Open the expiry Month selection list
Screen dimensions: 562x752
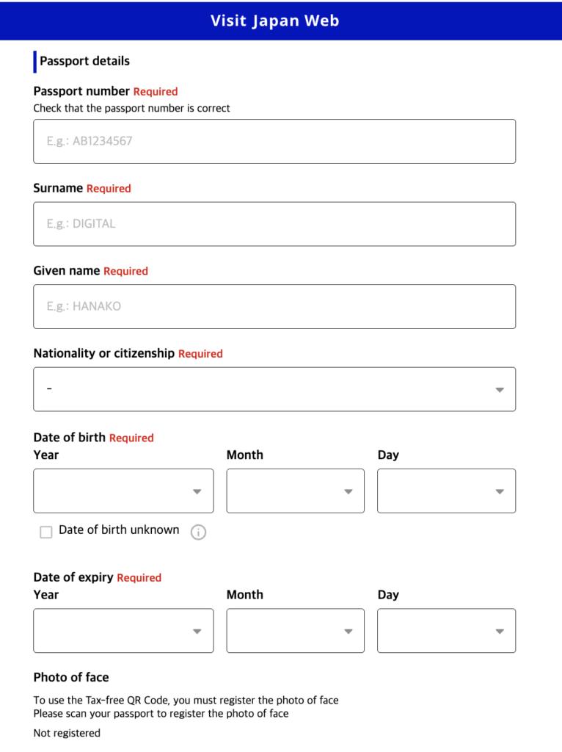point(295,630)
